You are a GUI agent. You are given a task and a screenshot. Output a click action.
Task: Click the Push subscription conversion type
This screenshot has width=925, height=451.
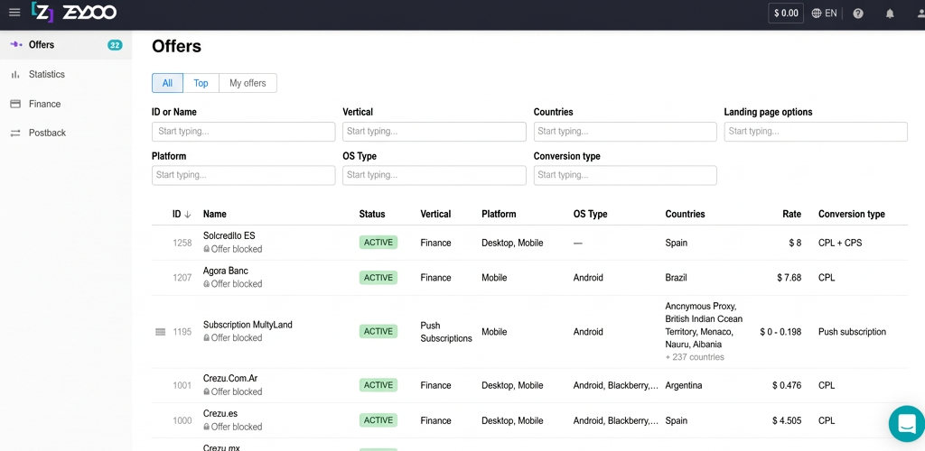(x=852, y=332)
